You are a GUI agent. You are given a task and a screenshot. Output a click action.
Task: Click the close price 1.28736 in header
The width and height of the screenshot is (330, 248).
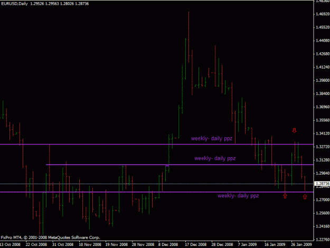[82, 4]
